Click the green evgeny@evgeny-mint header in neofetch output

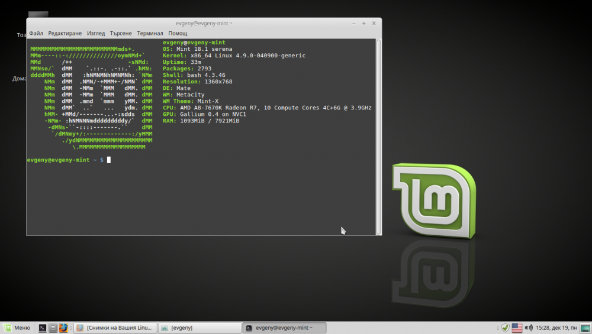coord(194,43)
